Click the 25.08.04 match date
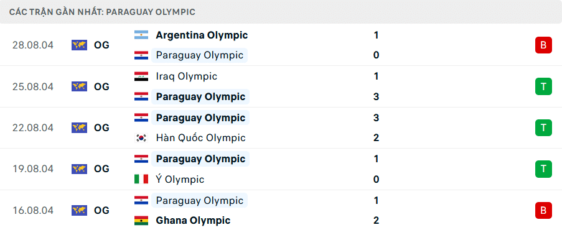562x230 pixels. pos(32,86)
